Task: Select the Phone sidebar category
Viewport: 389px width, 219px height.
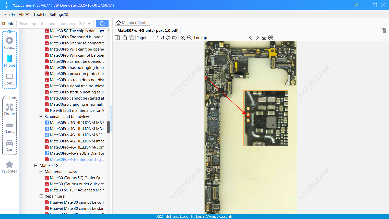Action: (9, 61)
